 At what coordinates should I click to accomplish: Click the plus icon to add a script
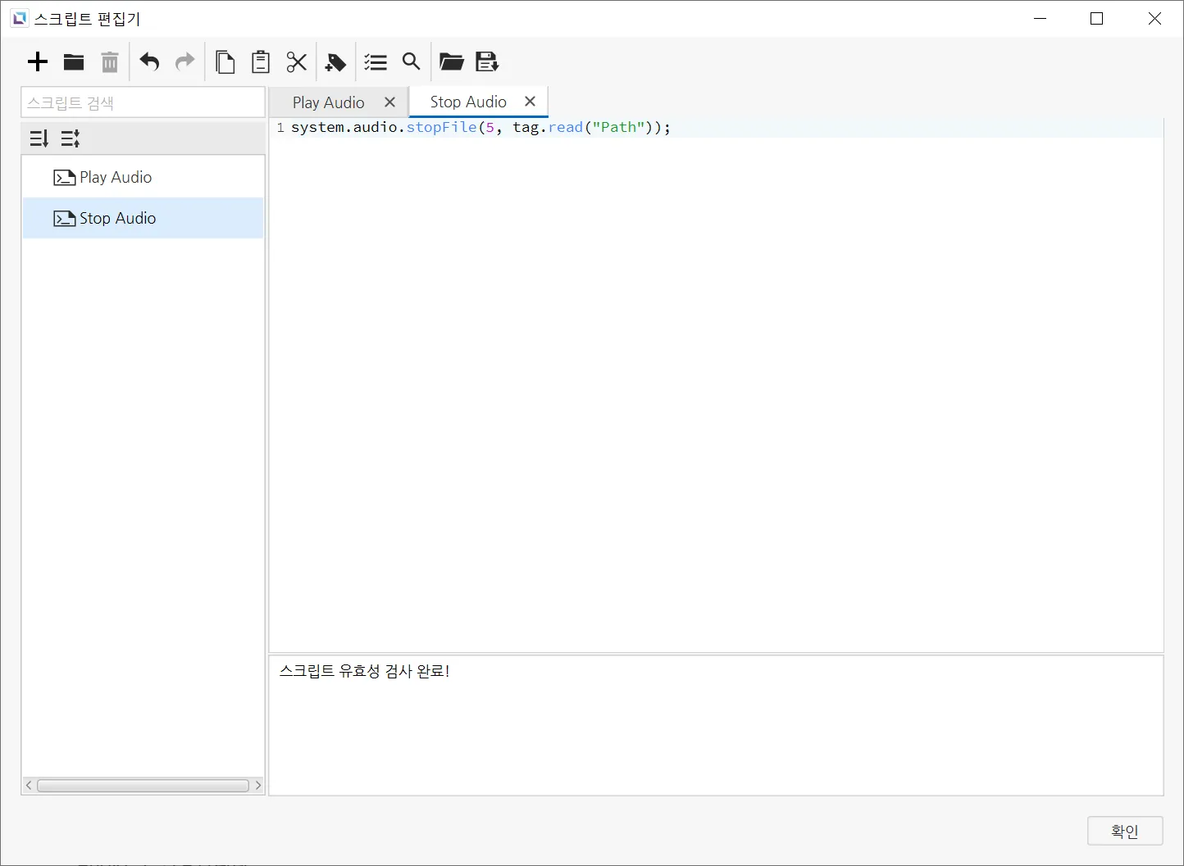click(38, 62)
